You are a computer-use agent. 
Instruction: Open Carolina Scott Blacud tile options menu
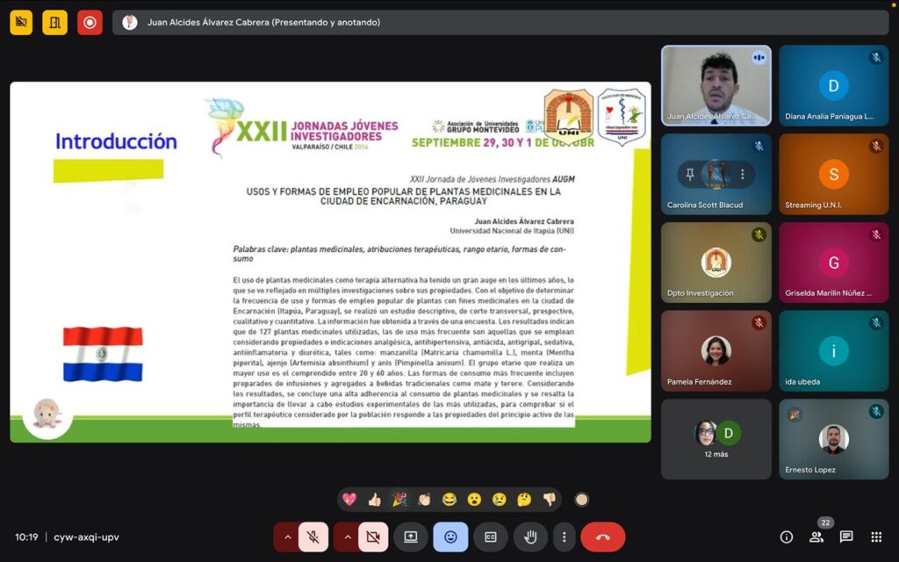[x=743, y=174]
